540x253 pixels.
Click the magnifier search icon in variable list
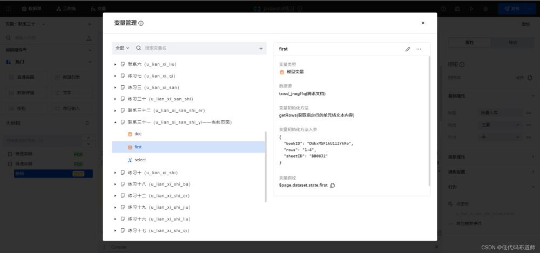pos(138,48)
